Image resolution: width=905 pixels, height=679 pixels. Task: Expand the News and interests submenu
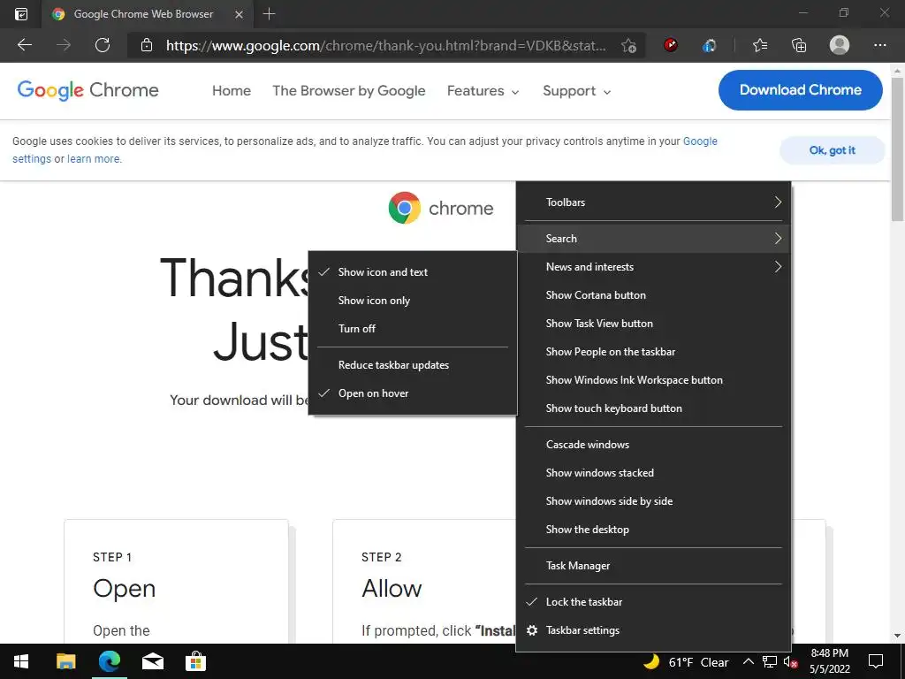(x=653, y=267)
